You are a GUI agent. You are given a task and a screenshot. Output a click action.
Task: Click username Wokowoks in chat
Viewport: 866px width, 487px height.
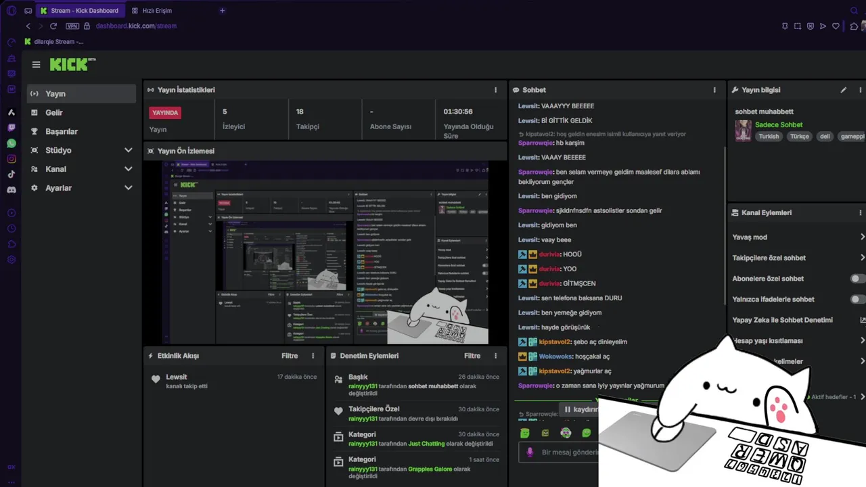(x=555, y=356)
